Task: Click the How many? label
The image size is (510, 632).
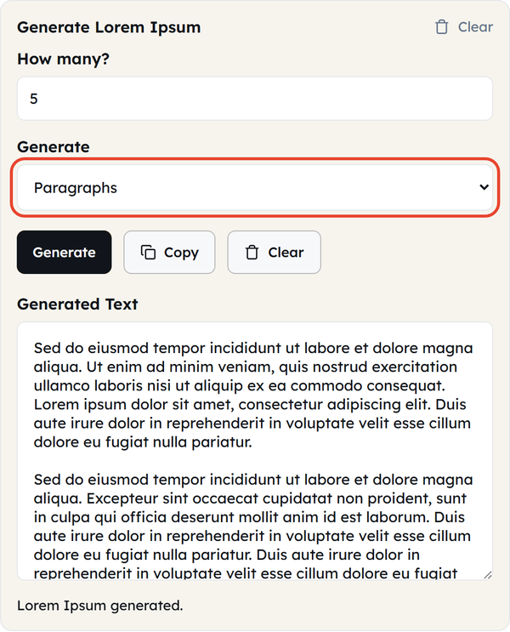Action: click(63, 59)
